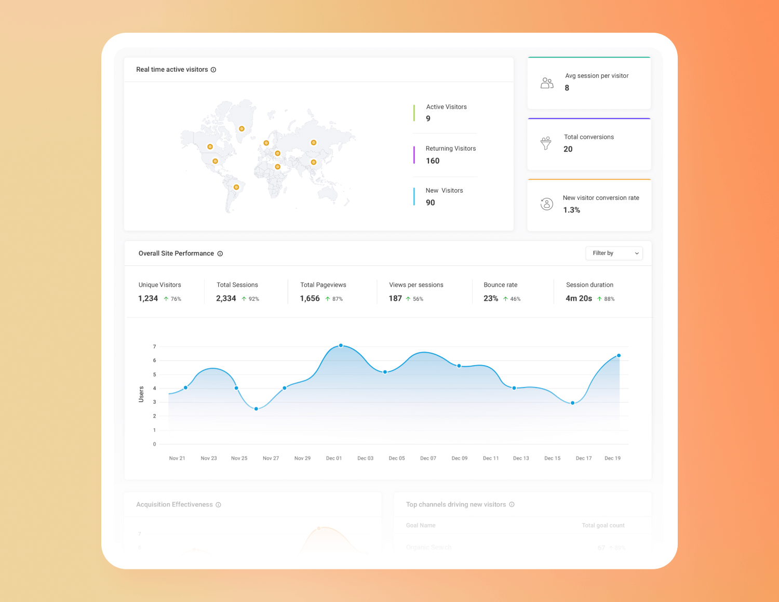Select the Session duration metric
The height and width of the screenshot is (602, 779).
point(590,291)
